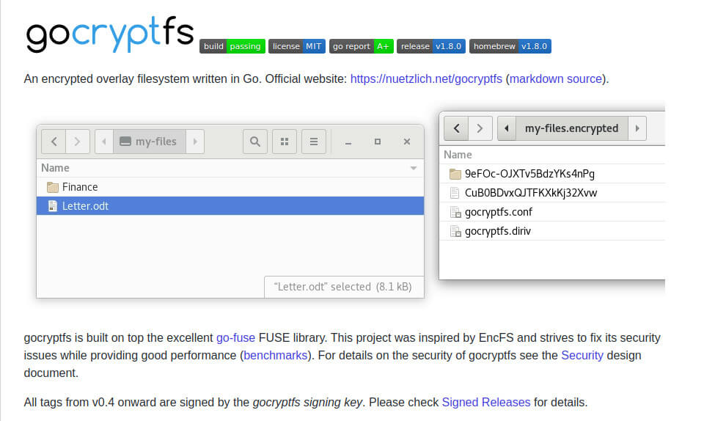
Task: Open the markdown source link
Action: tap(555, 79)
